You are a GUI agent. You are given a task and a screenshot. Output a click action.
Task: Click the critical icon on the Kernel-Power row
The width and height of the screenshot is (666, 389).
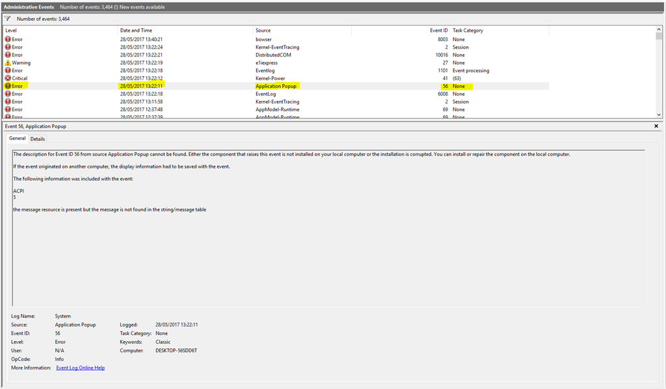coord(7,78)
